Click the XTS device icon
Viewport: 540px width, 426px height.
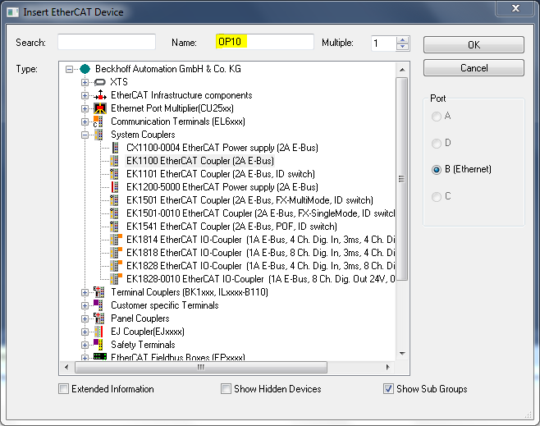(x=100, y=82)
